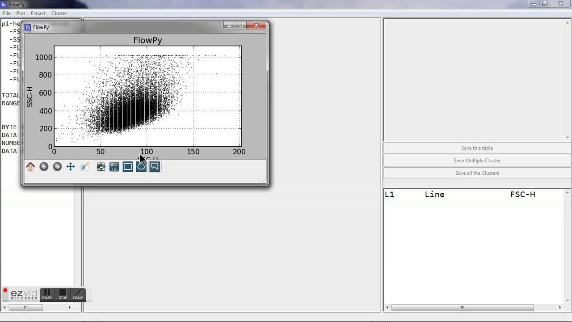Open Configure subplots tool
This screenshot has height=322, width=572.
point(101,167)
